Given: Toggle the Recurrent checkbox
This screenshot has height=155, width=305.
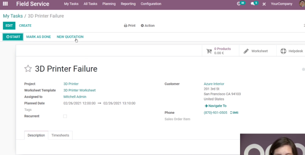Looking at the screenshot, I should click(65, 116).
